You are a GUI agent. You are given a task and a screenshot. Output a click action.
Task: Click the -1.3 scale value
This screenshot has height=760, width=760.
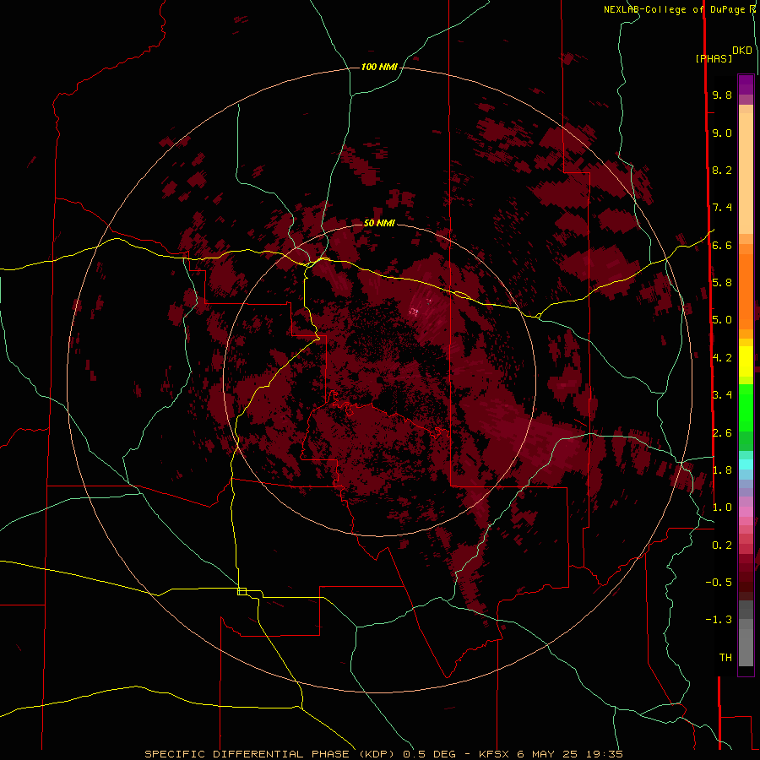tap(719, 620)
